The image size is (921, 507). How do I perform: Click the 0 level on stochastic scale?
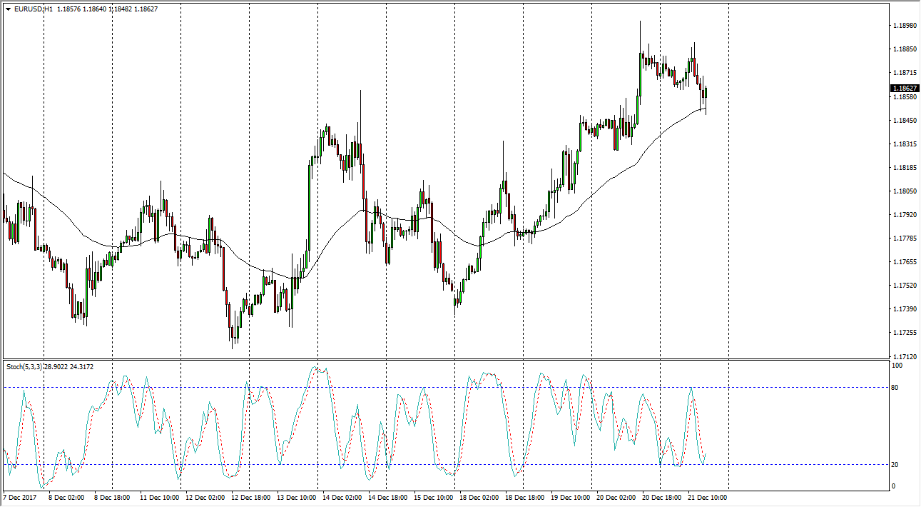894,486
